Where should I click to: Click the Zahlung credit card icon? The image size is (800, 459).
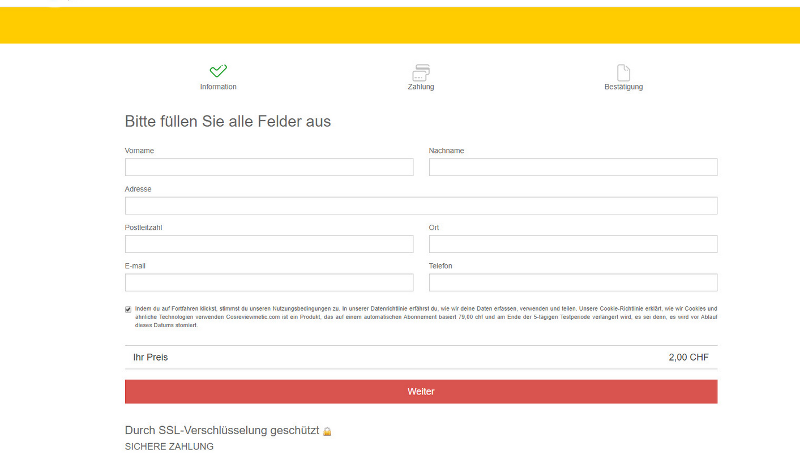tap(421, 72)
